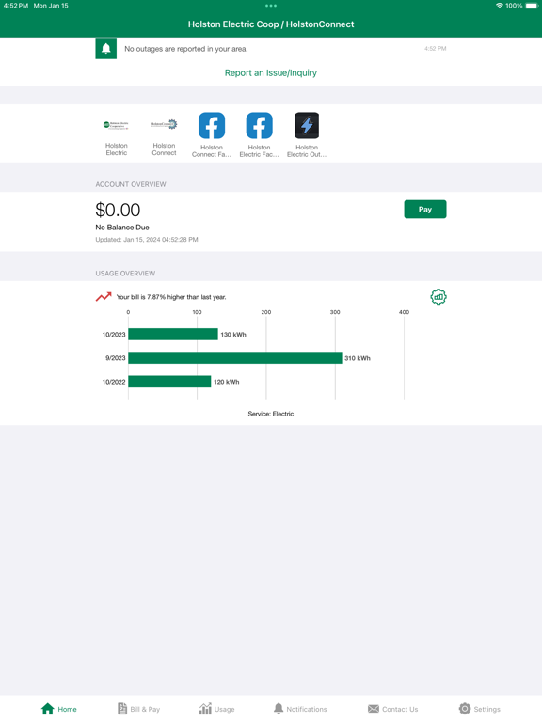Tap the outage notification bell icon
Screen dimensions: 542x722
point(105,48)
